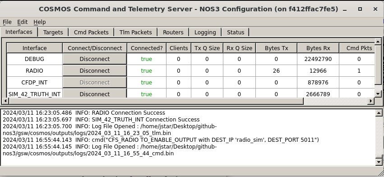Maximize the COSMOS server window
The width and height of the screenshot is (384, 177).
(360, 9)
